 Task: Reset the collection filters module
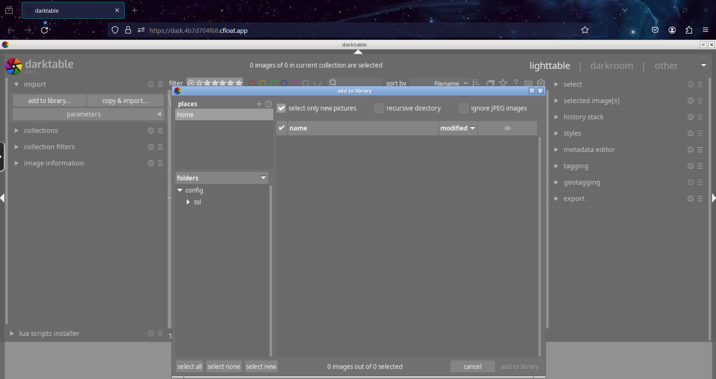point(151,147)
